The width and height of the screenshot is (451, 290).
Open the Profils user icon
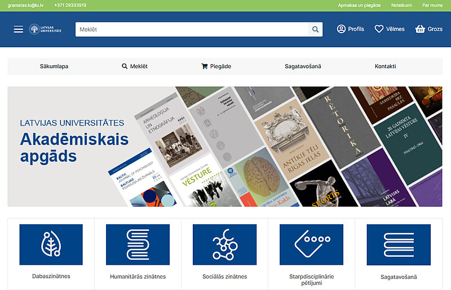point(341,29)
